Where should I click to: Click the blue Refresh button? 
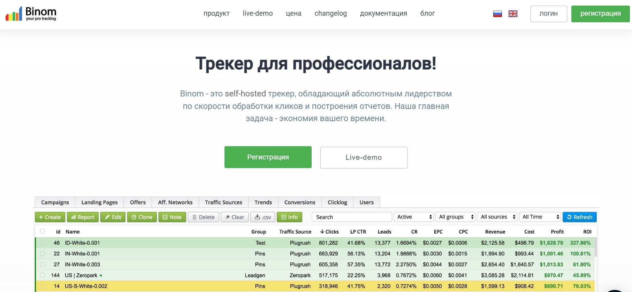(x=580, y=217)
